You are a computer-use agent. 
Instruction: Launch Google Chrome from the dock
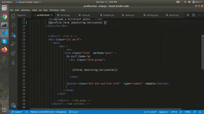[4, 17]
